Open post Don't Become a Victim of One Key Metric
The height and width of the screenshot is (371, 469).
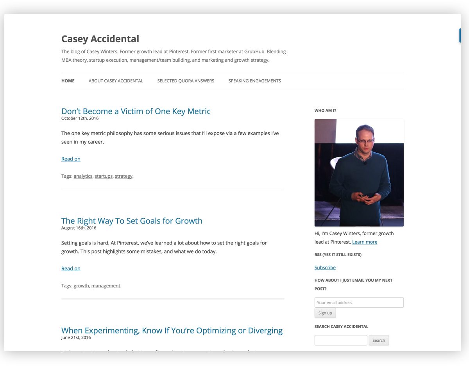point(136,111)
